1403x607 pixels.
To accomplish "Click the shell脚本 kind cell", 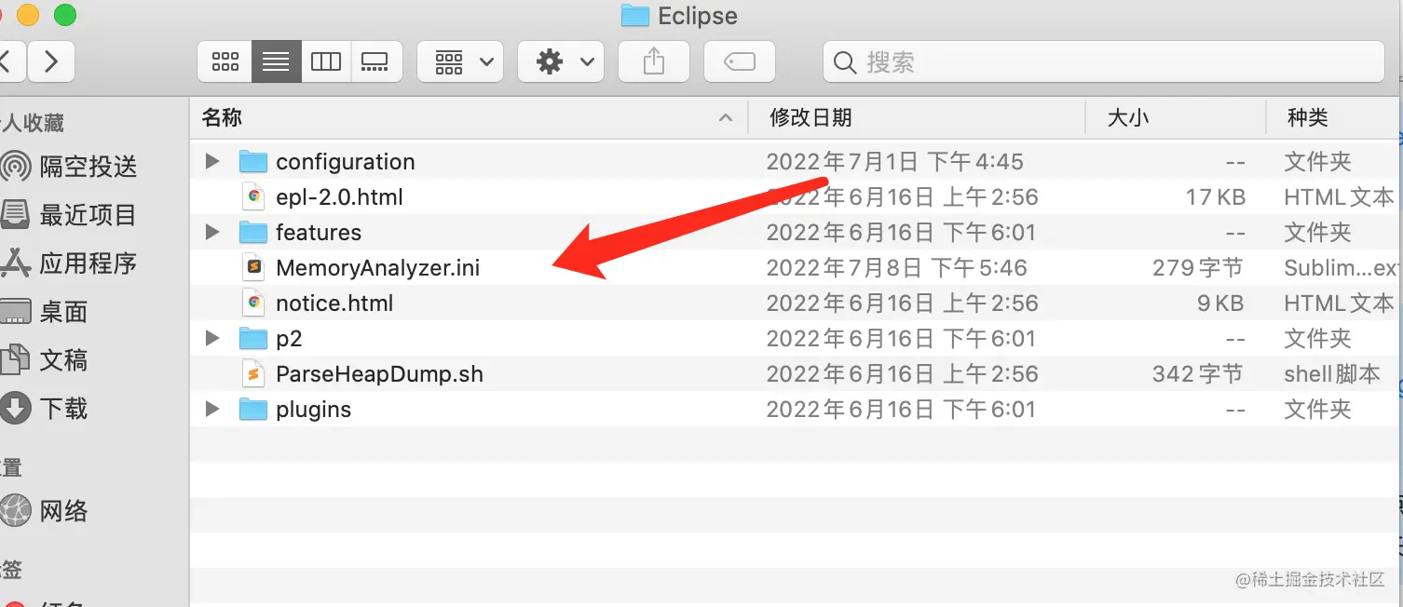I will pos(1332,374).
